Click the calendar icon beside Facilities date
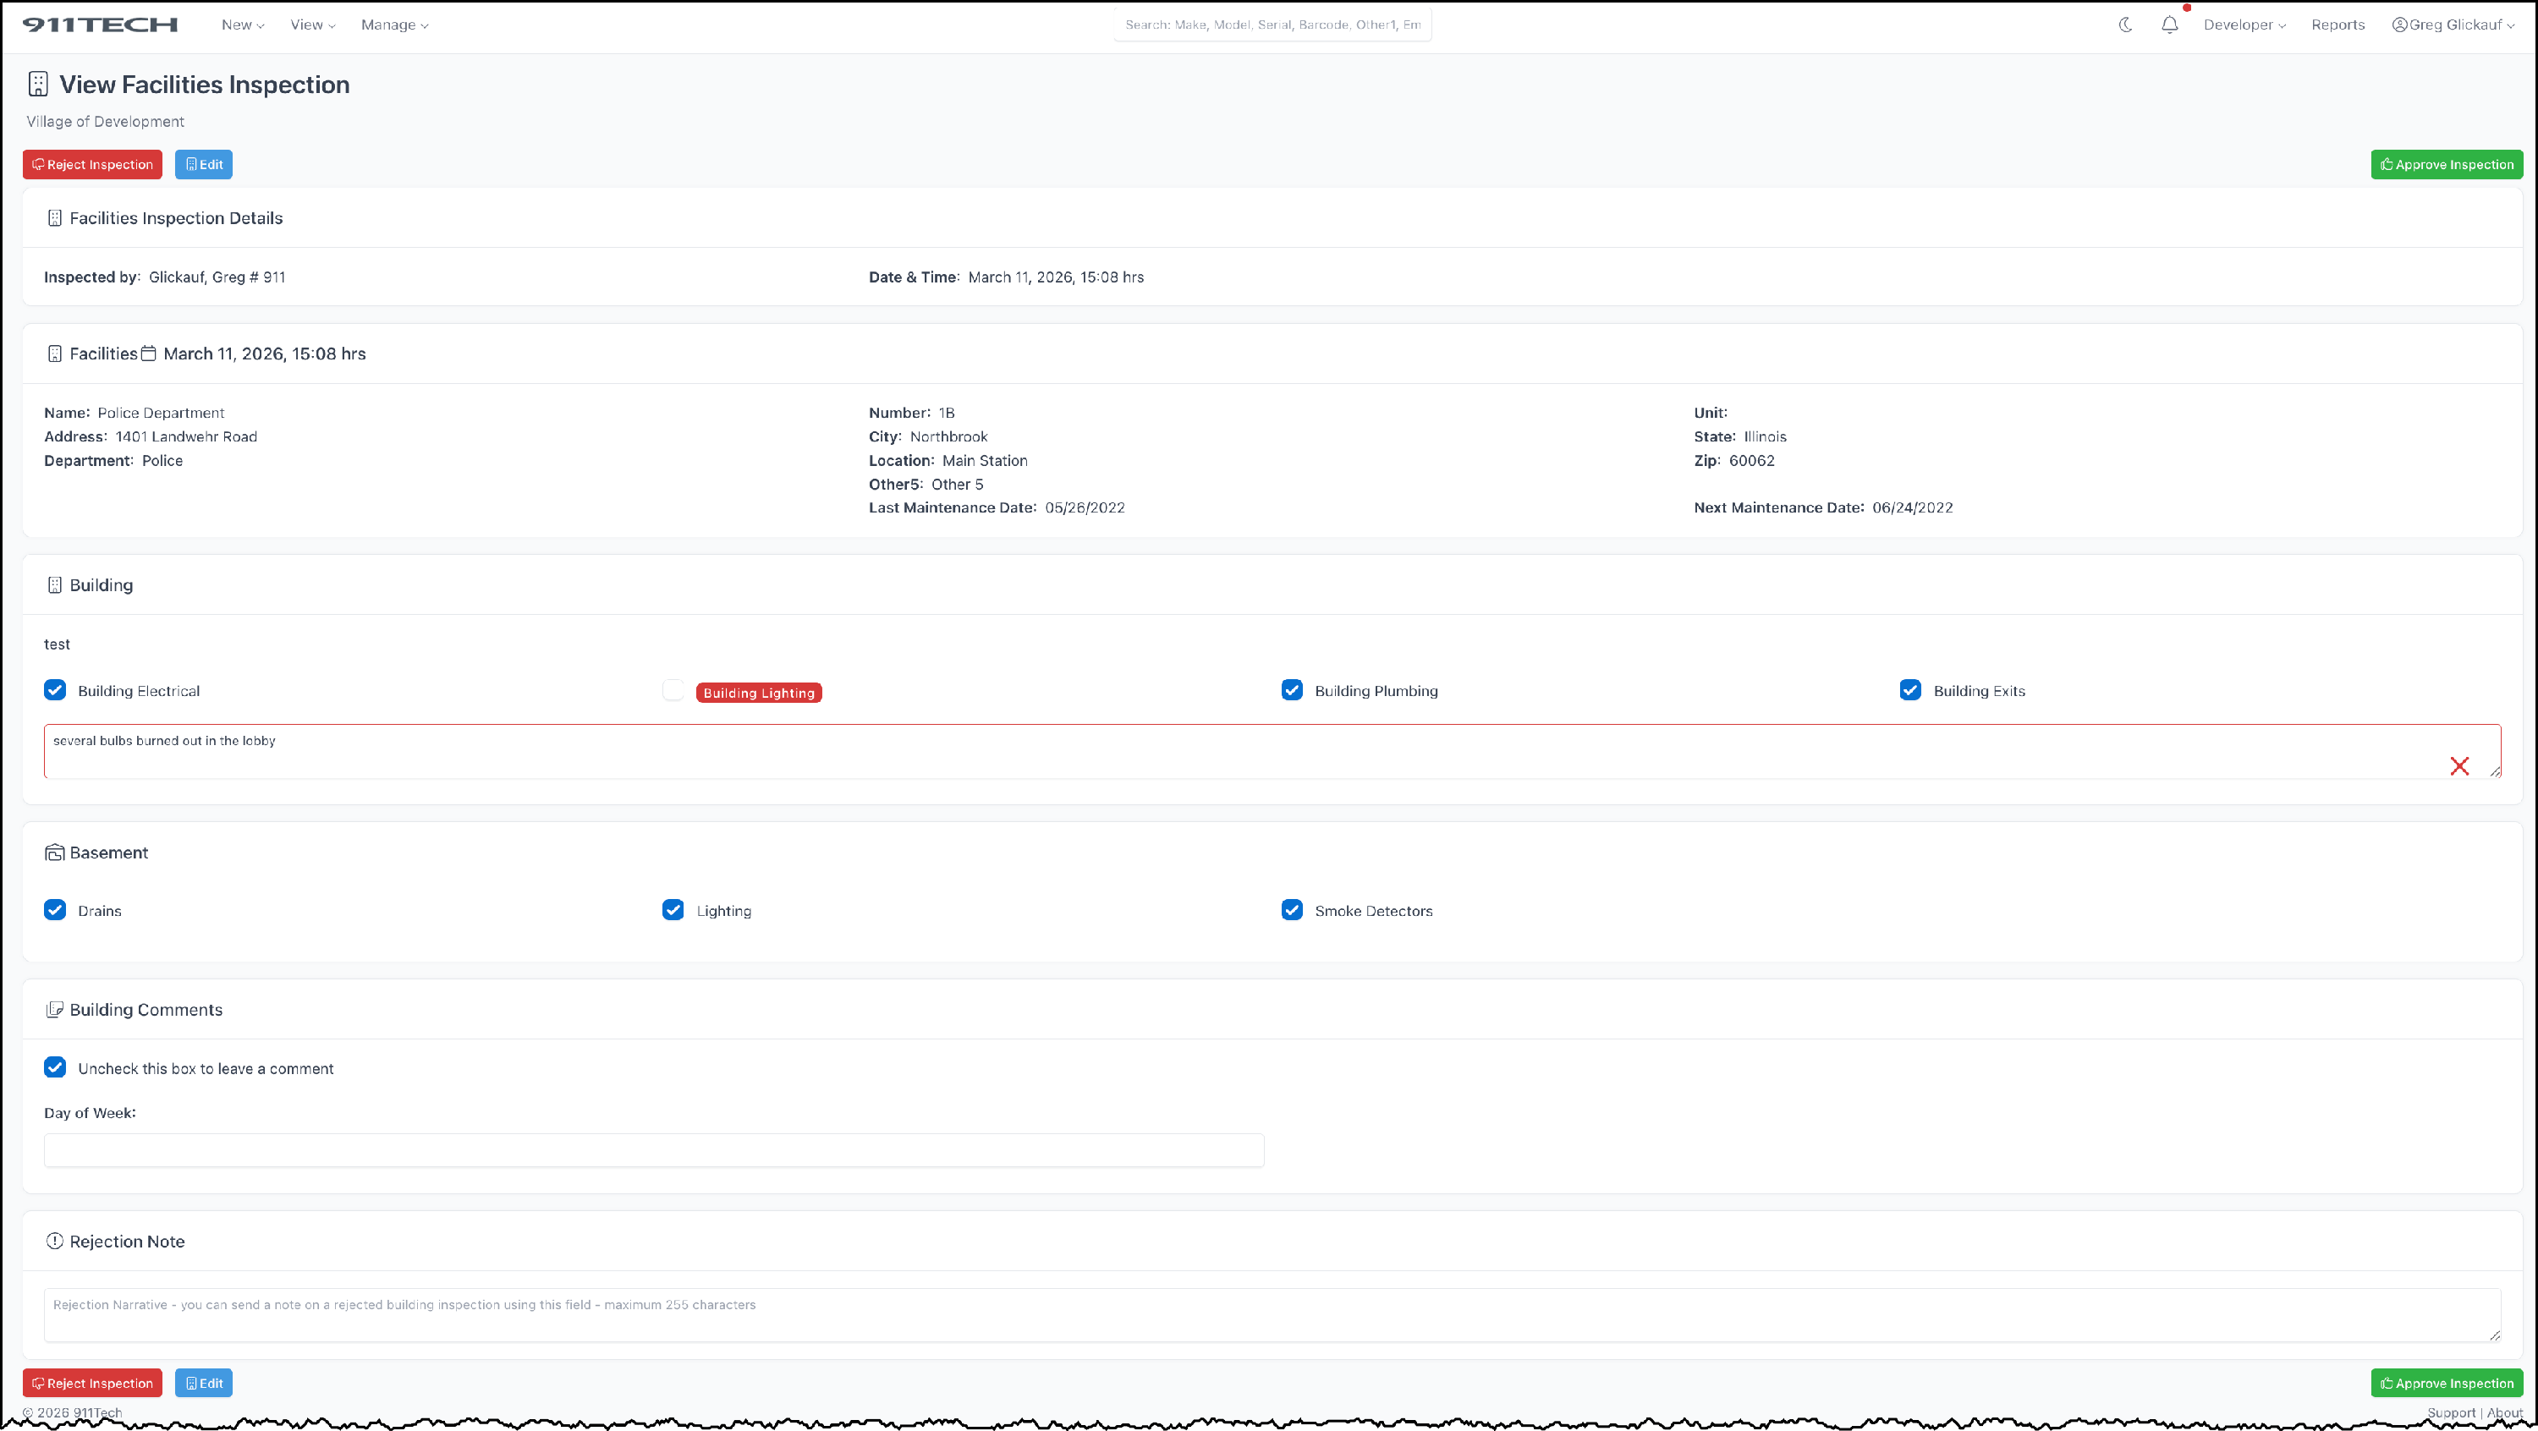This screenshot has width=2538, height=1431. click(149, 354)
